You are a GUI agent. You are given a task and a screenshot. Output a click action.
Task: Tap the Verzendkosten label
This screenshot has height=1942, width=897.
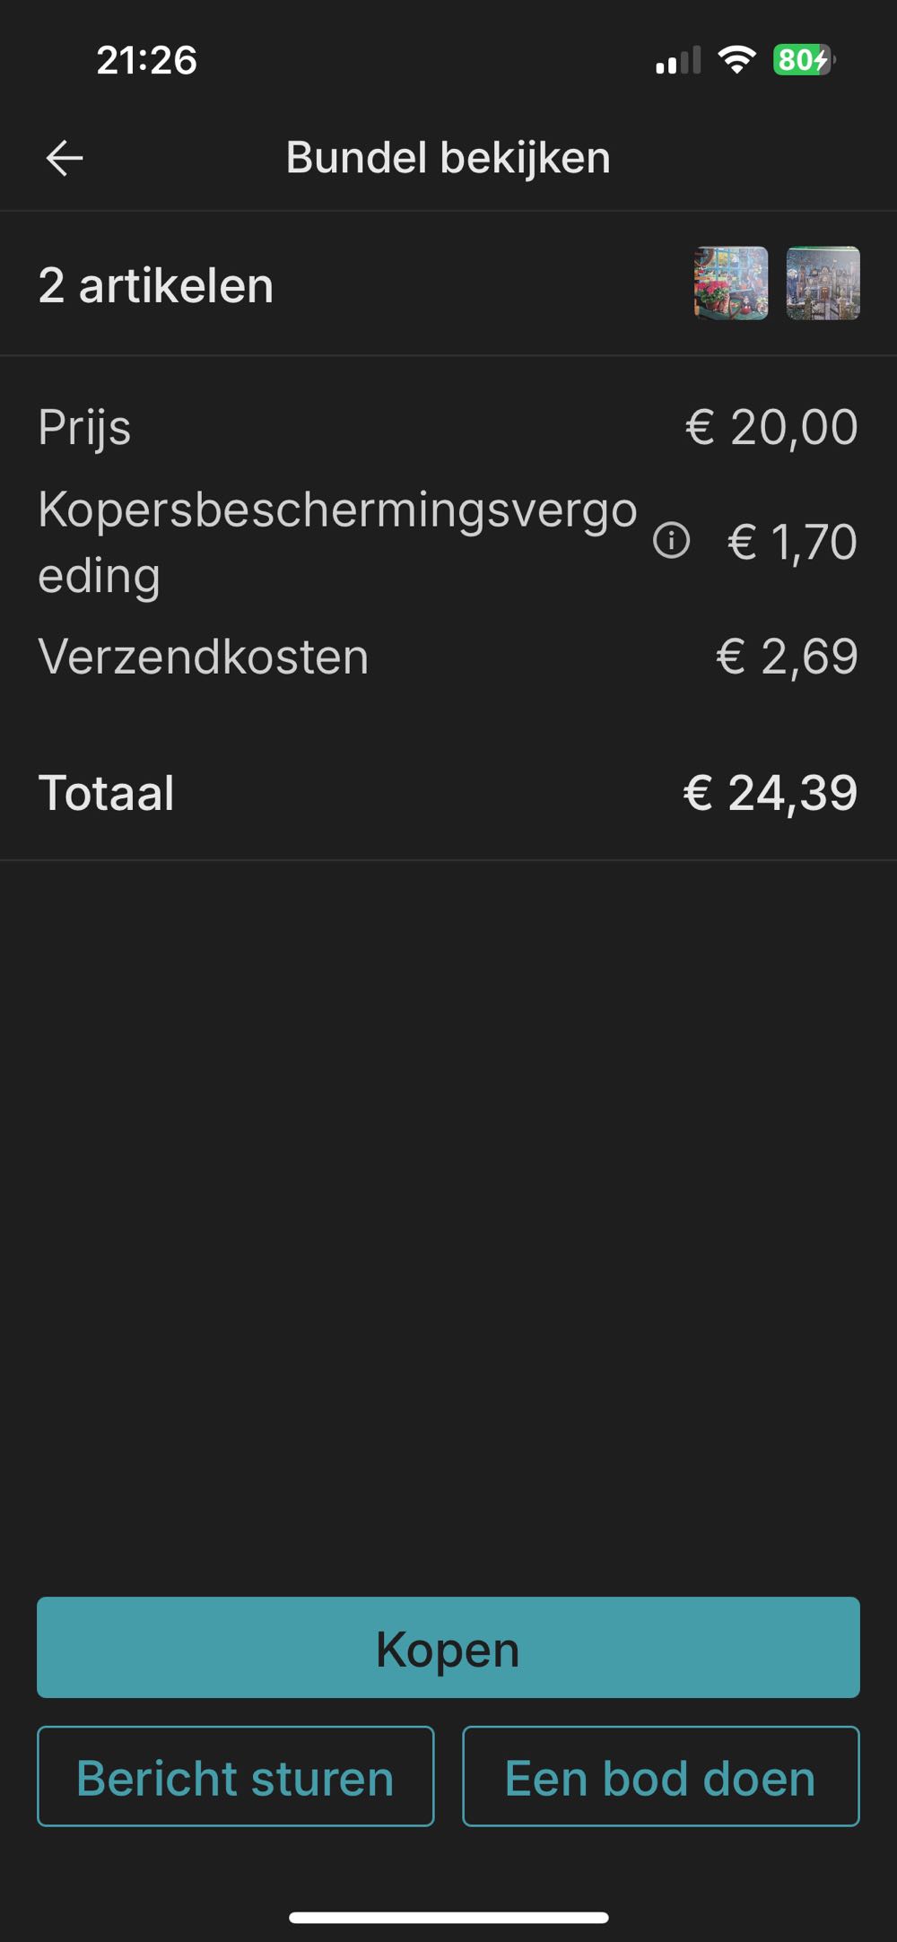pos(204,657)
